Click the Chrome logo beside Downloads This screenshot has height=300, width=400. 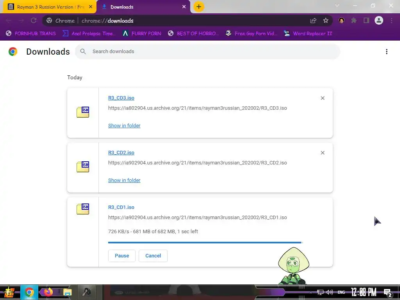[x=13, y=52]
